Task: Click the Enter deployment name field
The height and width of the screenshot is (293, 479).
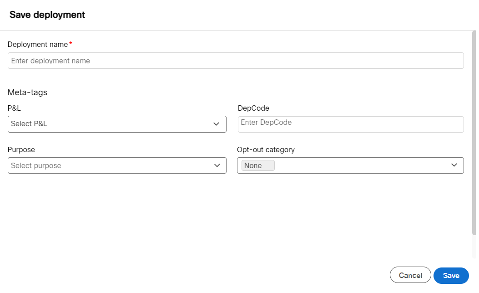Action: point(236,60)
